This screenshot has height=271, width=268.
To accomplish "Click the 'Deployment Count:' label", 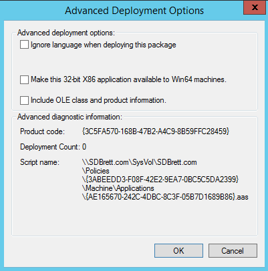I will click(x=50, y=147).
